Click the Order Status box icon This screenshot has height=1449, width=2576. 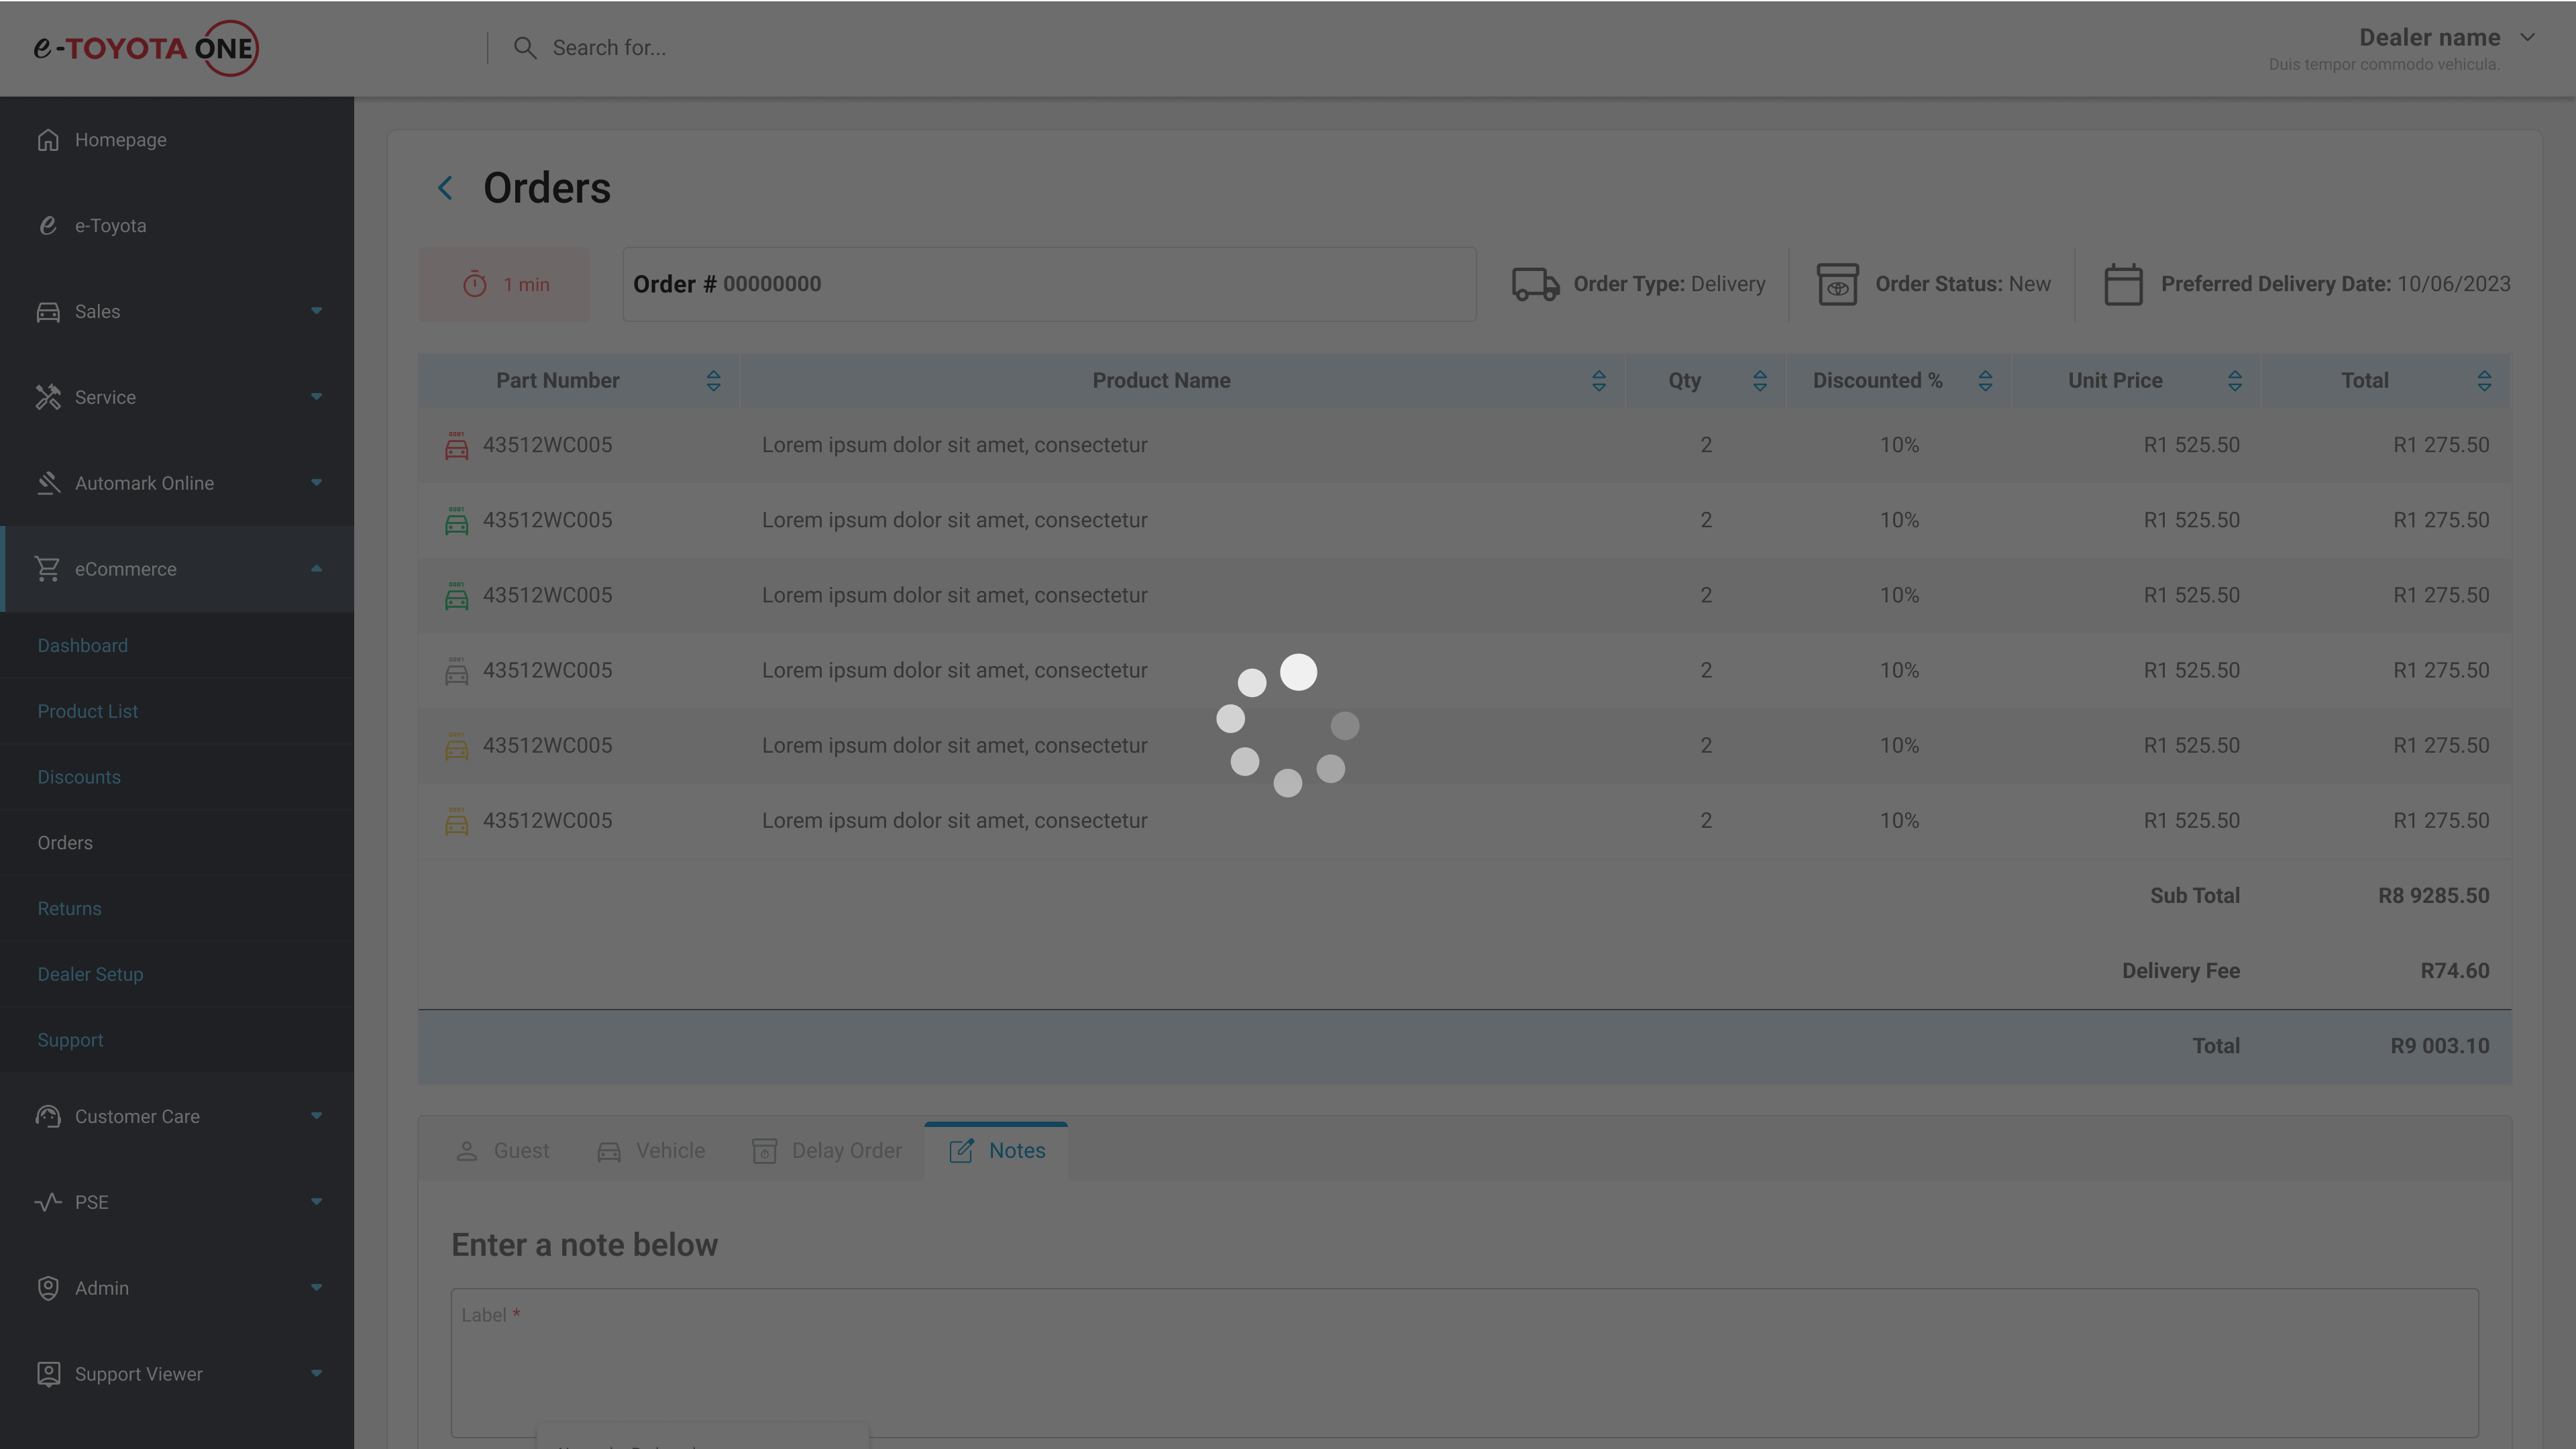click(x=1837, y=285)
